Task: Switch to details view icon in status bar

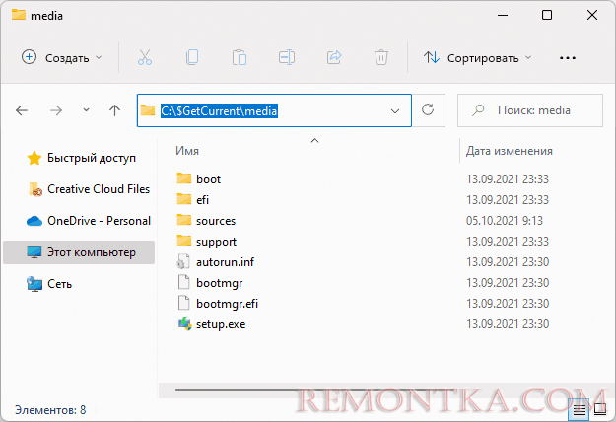Action: 580,410
